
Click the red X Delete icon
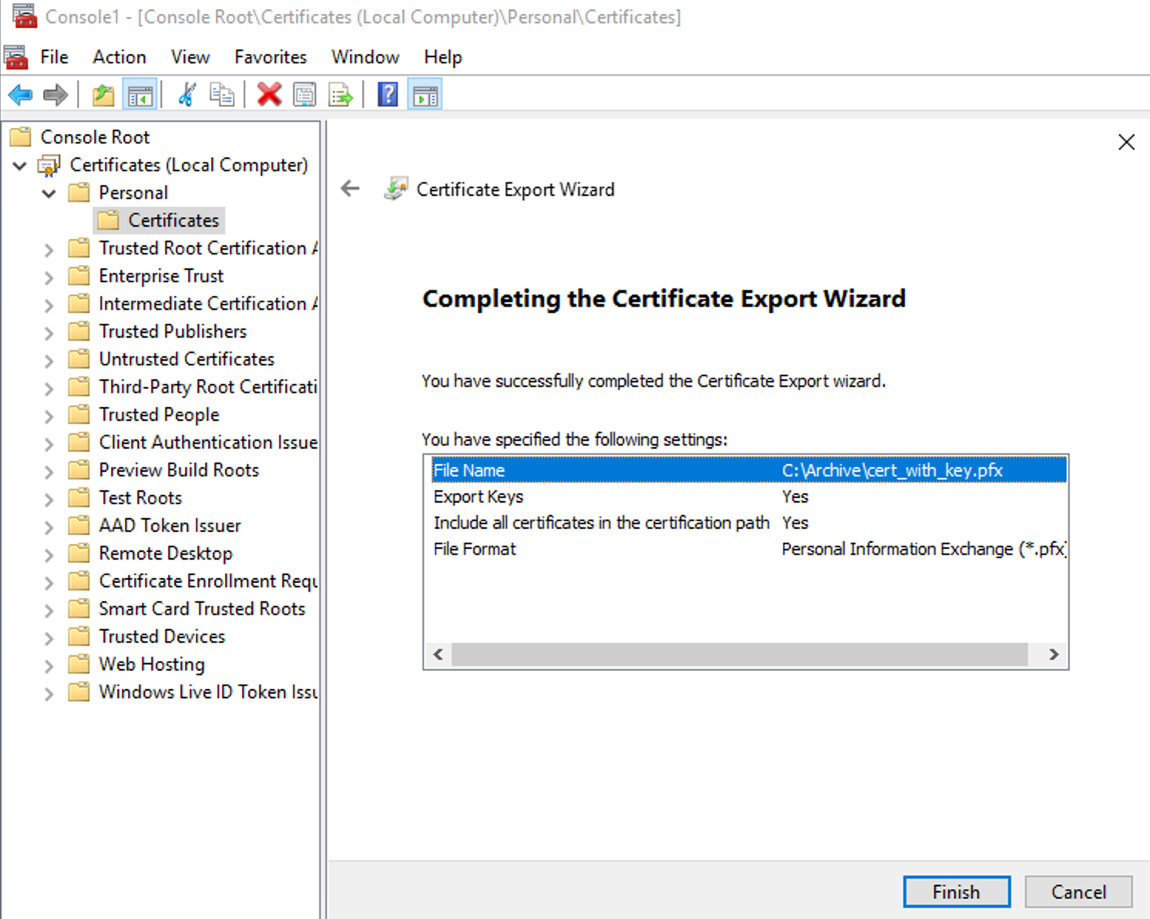(269, 96)
